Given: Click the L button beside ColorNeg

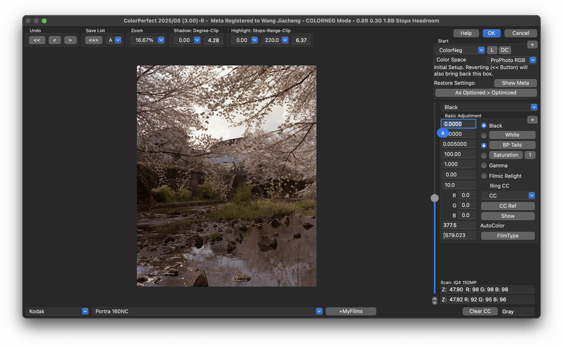Looking at the screenshot, I should click(x=491, y=50).
